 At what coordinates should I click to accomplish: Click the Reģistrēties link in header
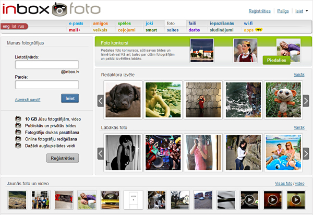coord(259,11)
